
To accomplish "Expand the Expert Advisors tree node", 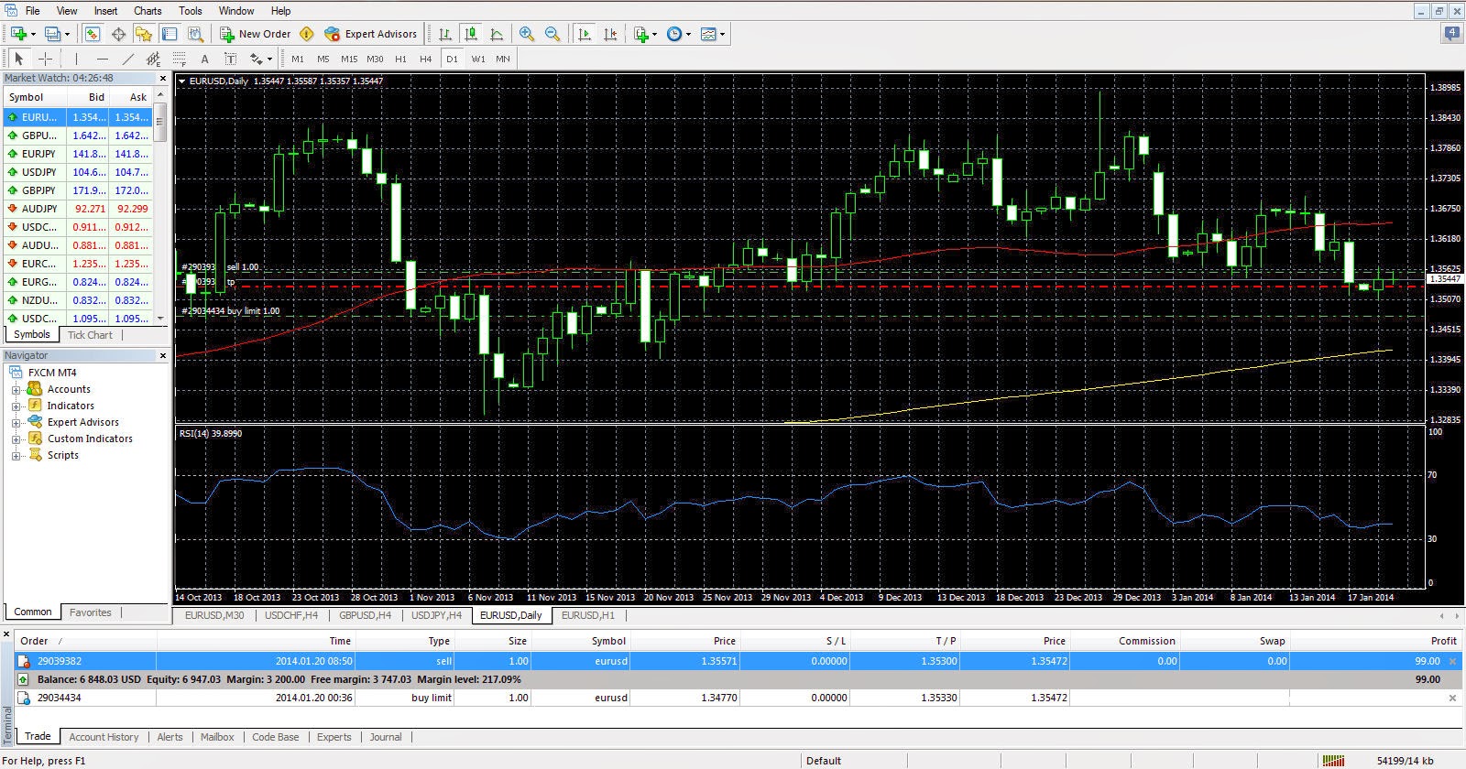I will click(16, 423).
